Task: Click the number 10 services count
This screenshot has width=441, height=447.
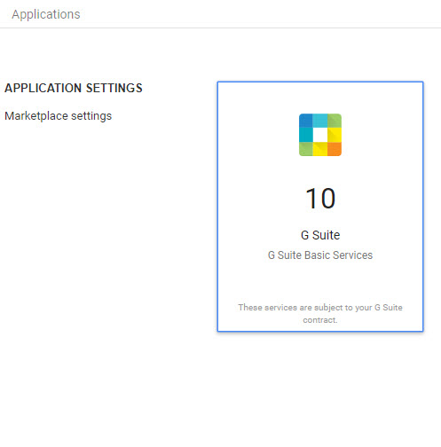Action: click(x=320, y=199)
